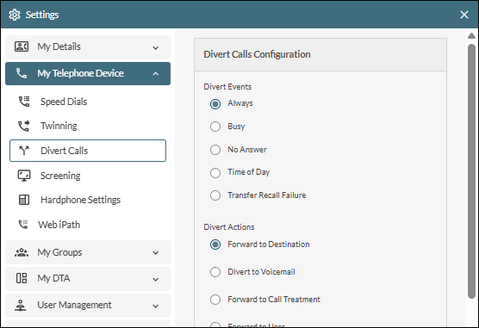Open the Twinning menu item

88,126
